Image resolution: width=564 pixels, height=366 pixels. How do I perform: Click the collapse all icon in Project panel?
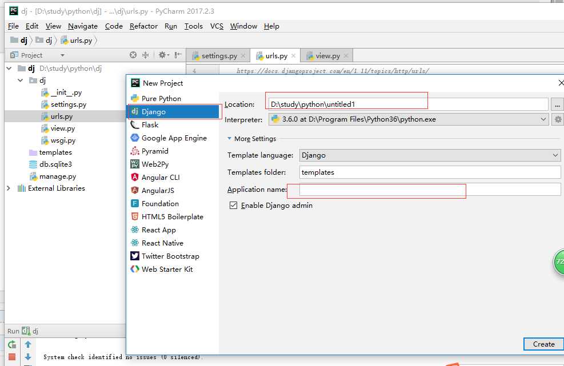145,55
